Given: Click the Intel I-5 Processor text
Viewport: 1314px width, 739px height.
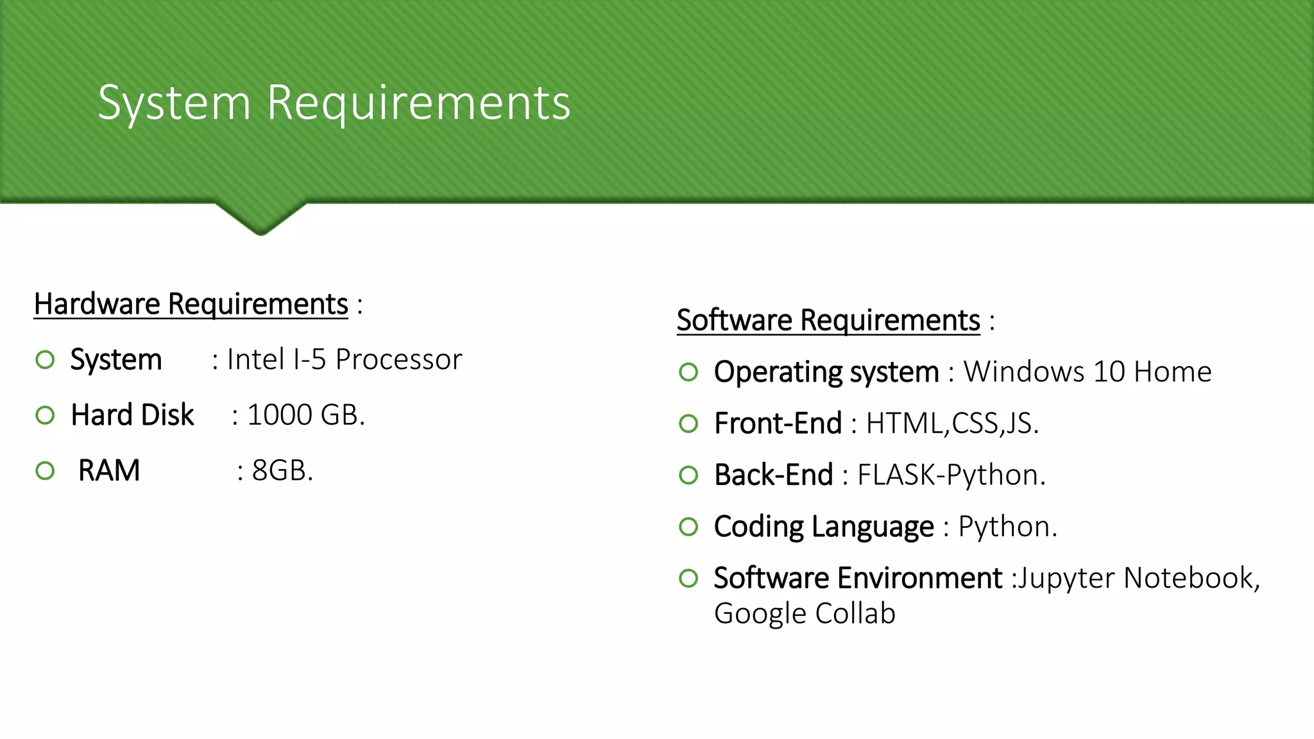Looking at the screenshot, I should 345,359.
